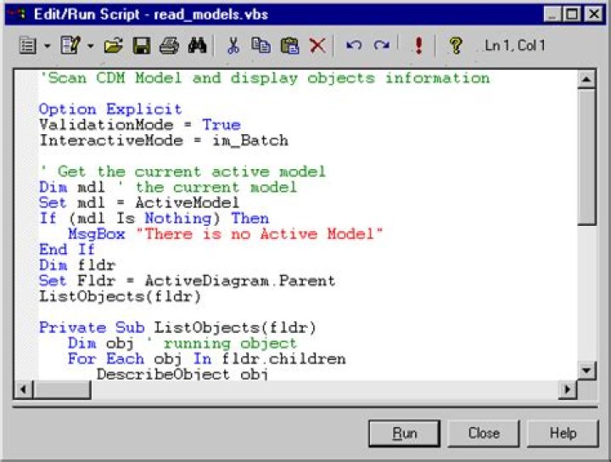Copy selection with the copy icon
The image size is (611, 462).
(261, 45)
